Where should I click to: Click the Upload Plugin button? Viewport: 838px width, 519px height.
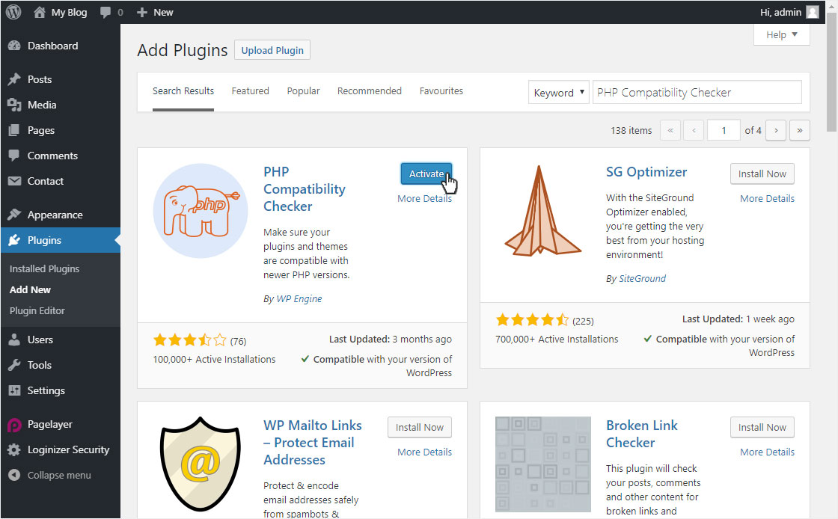(272, 50)
